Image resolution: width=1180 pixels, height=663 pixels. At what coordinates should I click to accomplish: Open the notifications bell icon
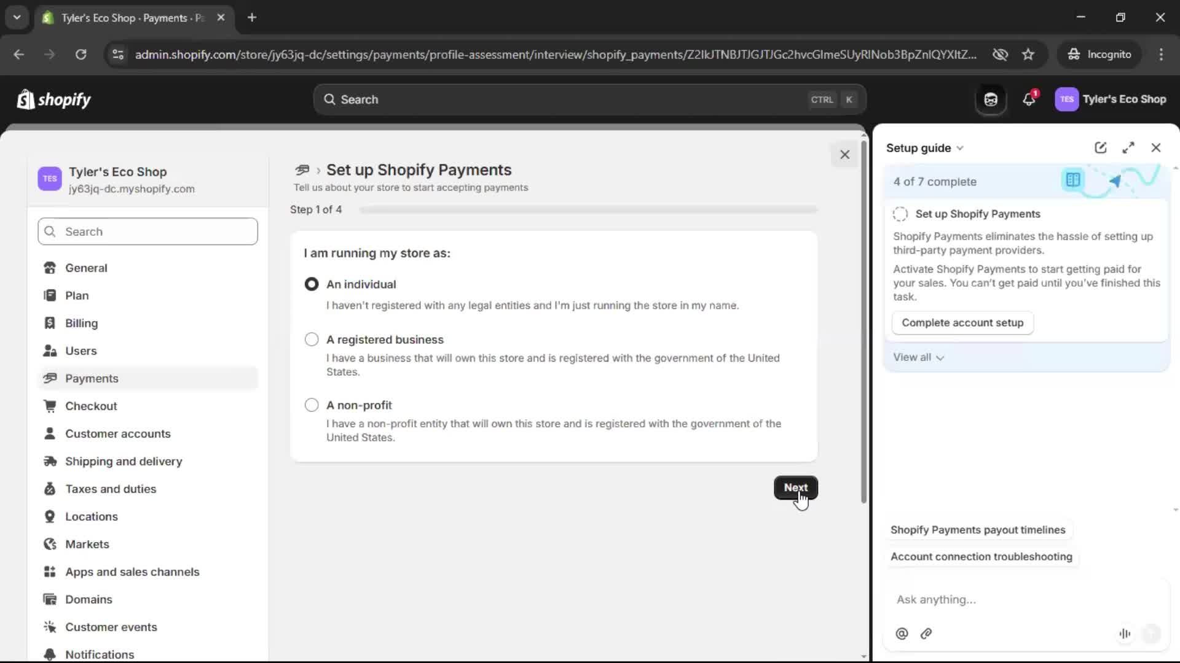click(1029, 99)
